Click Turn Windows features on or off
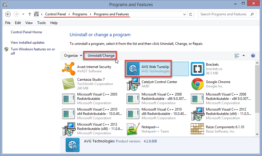The width and height of the screenshot is (262, 156). pos(33,51)
